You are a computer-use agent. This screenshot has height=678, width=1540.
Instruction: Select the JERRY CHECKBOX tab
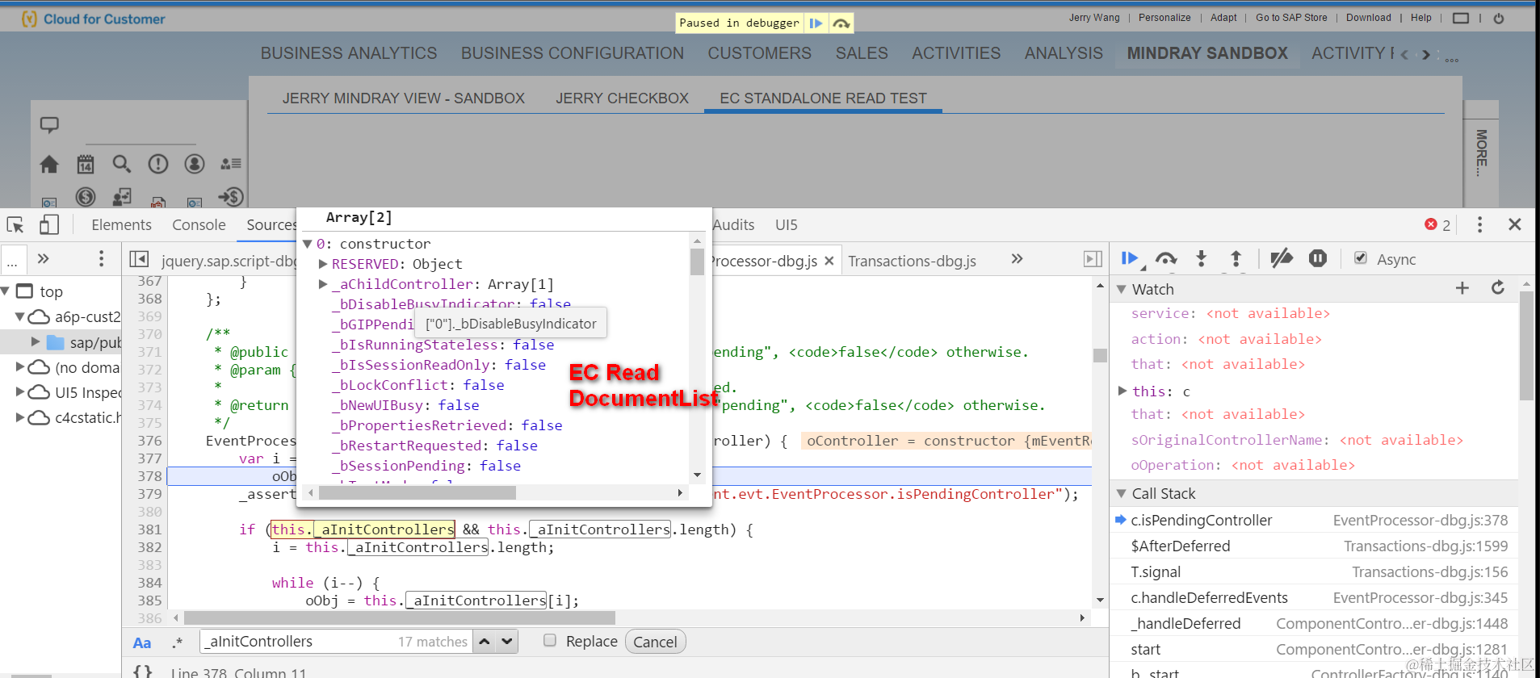(x=622, y=98)
